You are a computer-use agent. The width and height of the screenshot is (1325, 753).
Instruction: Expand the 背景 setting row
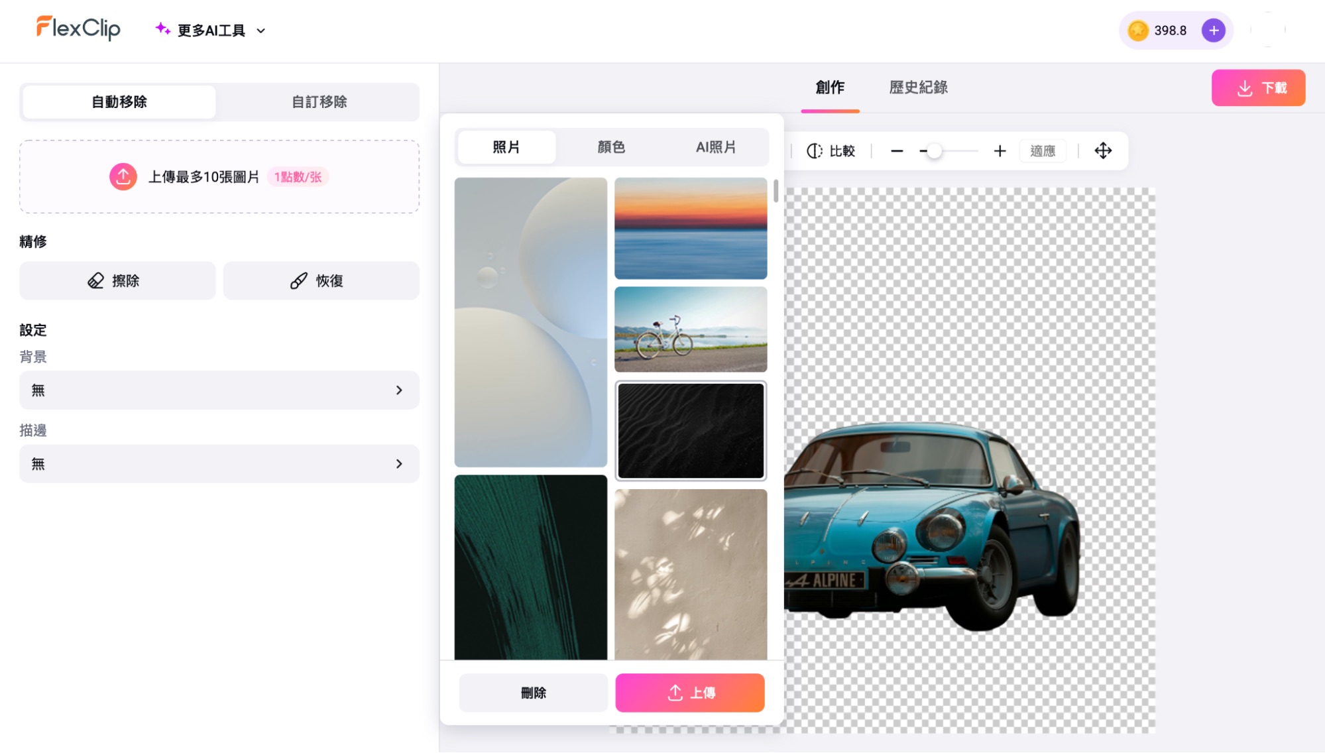pyautogui.click(x=219, y=390)
